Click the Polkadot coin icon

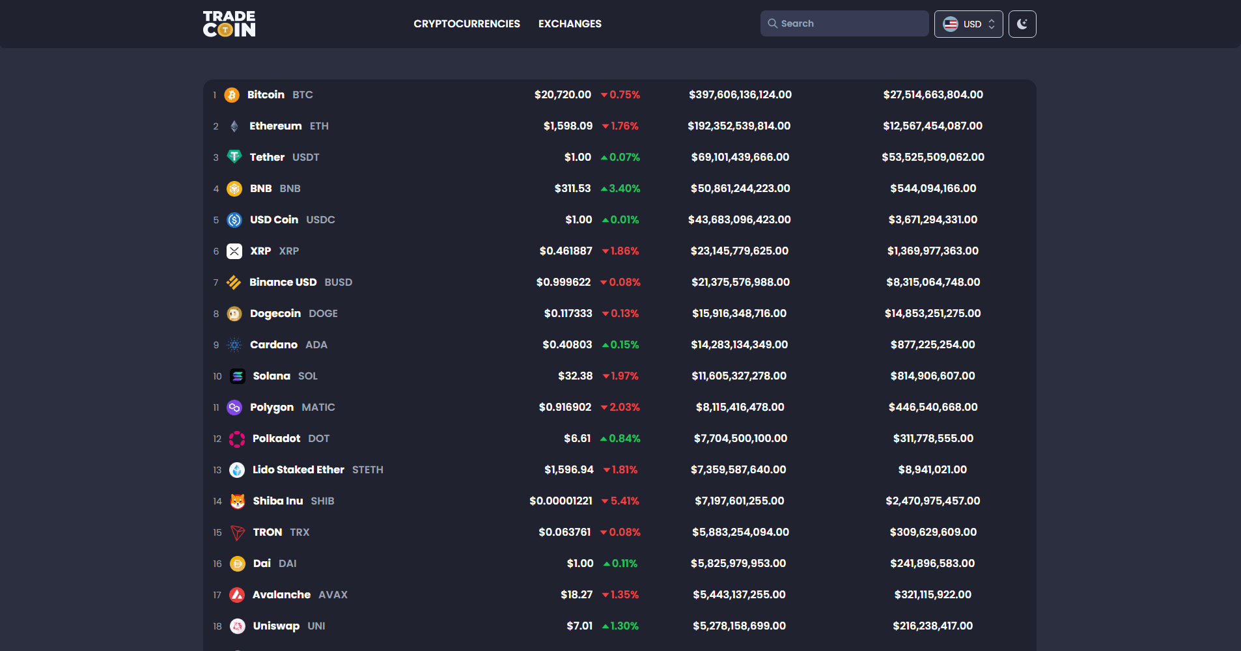pos(237,439)
